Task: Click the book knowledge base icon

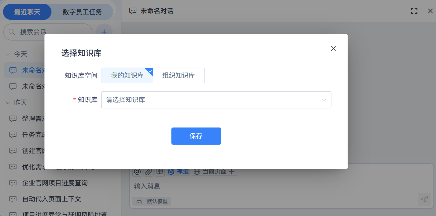Action: 160,172
